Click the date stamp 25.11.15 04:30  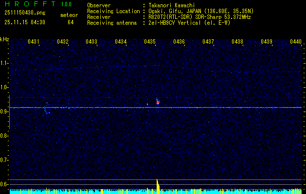point(25,22)
